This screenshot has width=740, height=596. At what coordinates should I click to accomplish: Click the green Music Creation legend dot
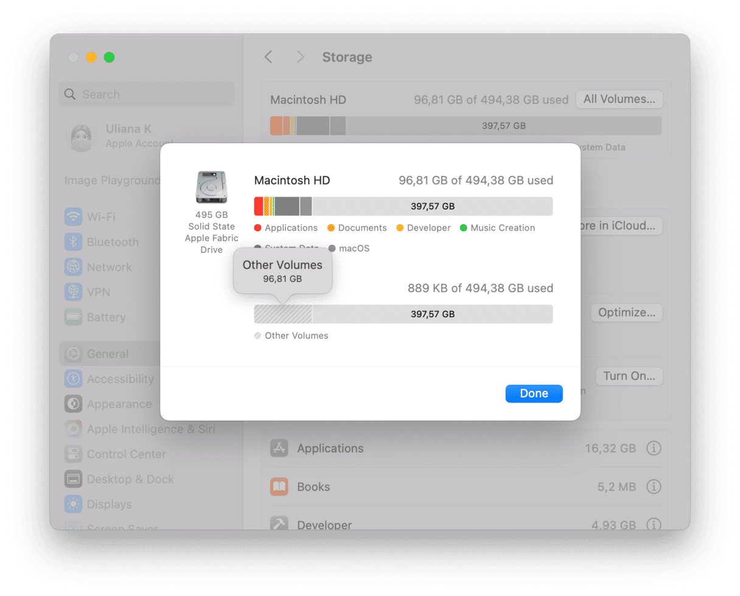click(464, 228)
